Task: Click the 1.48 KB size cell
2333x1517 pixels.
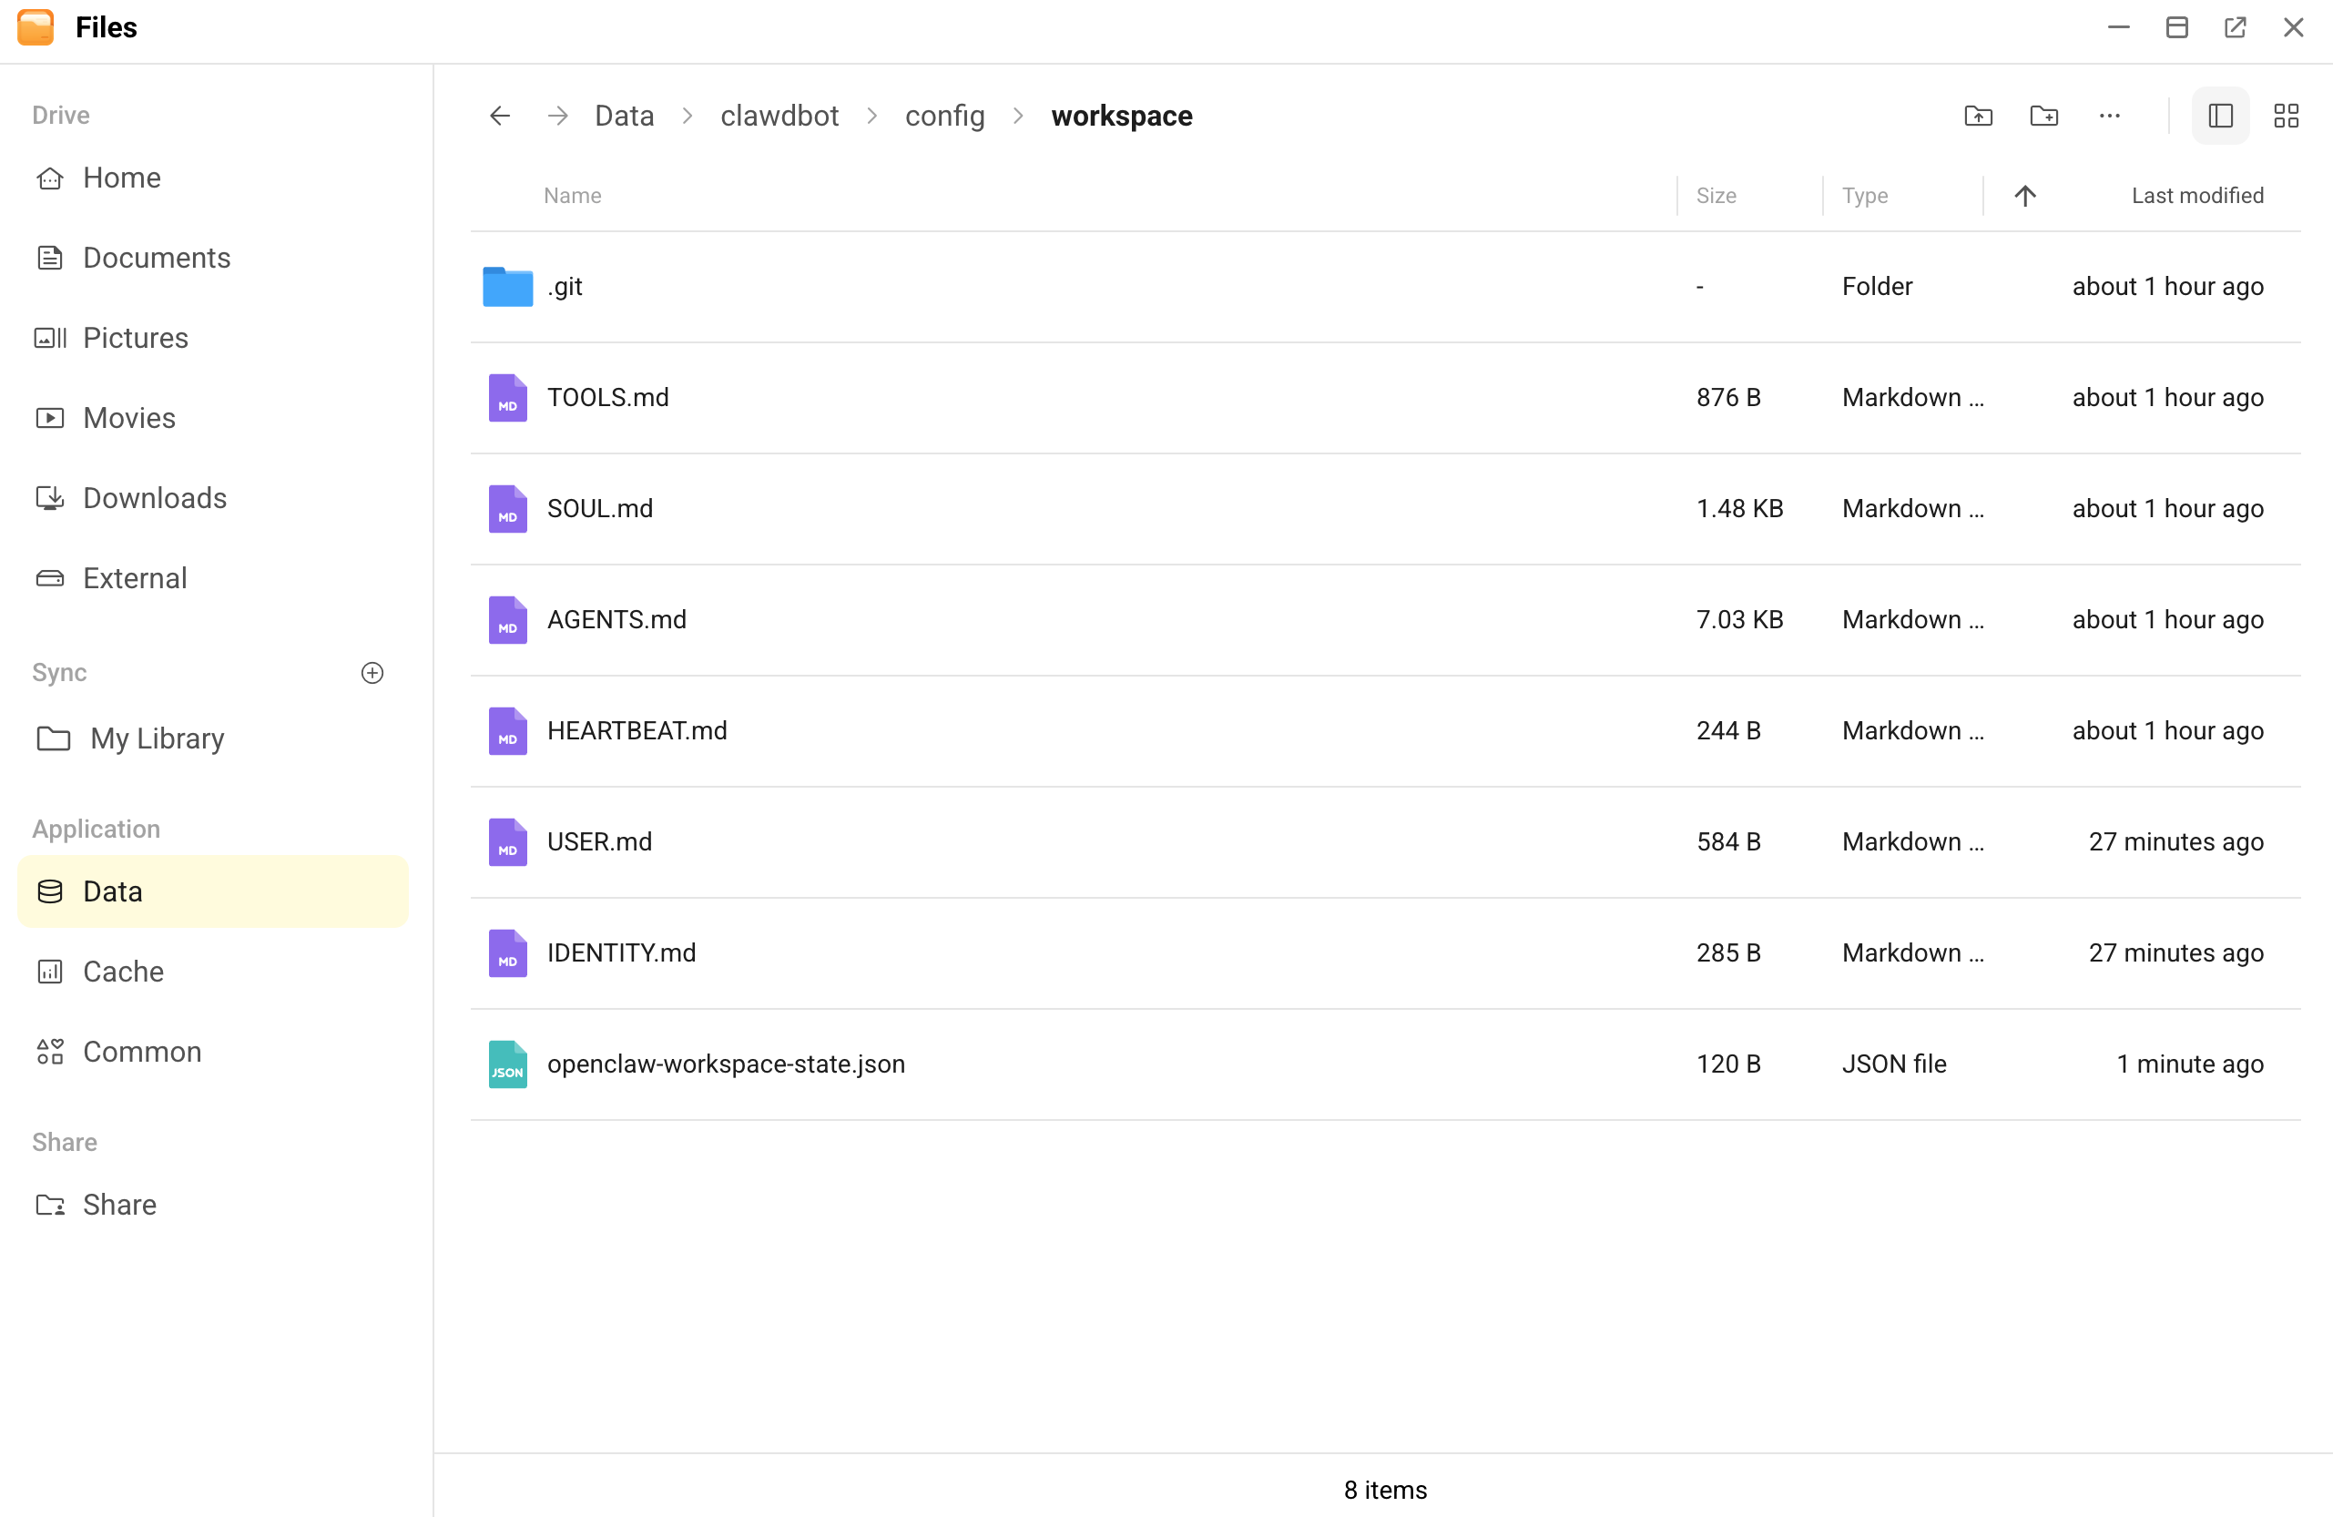Action: click(1740, 509)
